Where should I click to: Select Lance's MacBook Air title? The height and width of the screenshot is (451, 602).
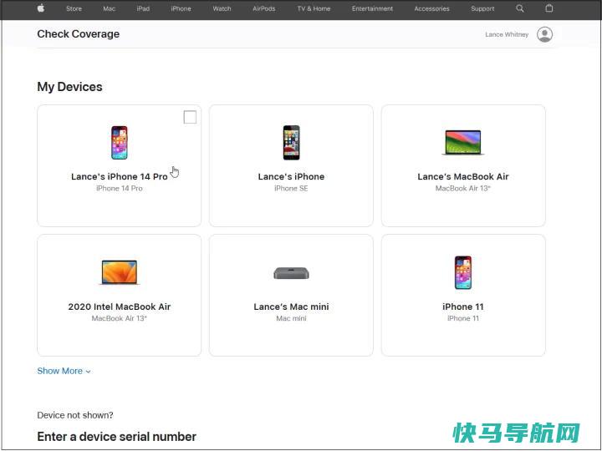click(463, 176)
